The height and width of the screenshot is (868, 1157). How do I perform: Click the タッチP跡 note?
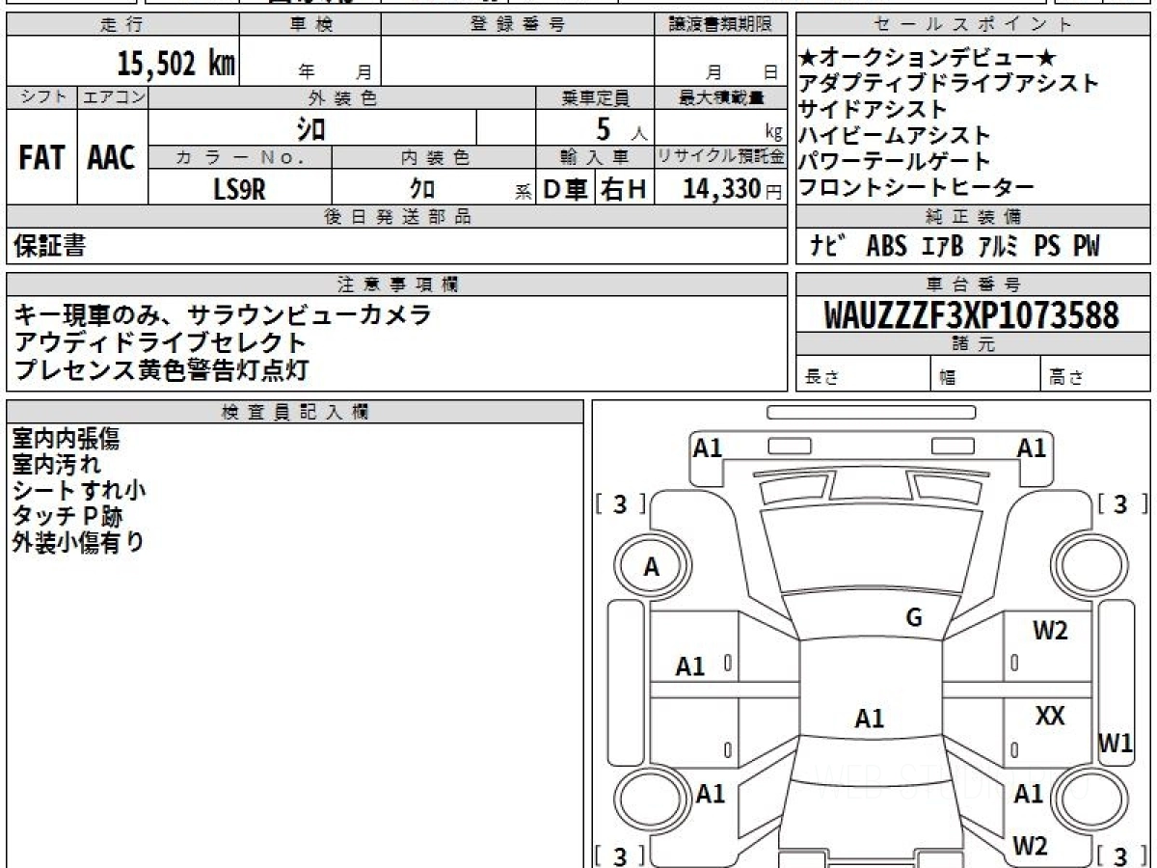67,516
